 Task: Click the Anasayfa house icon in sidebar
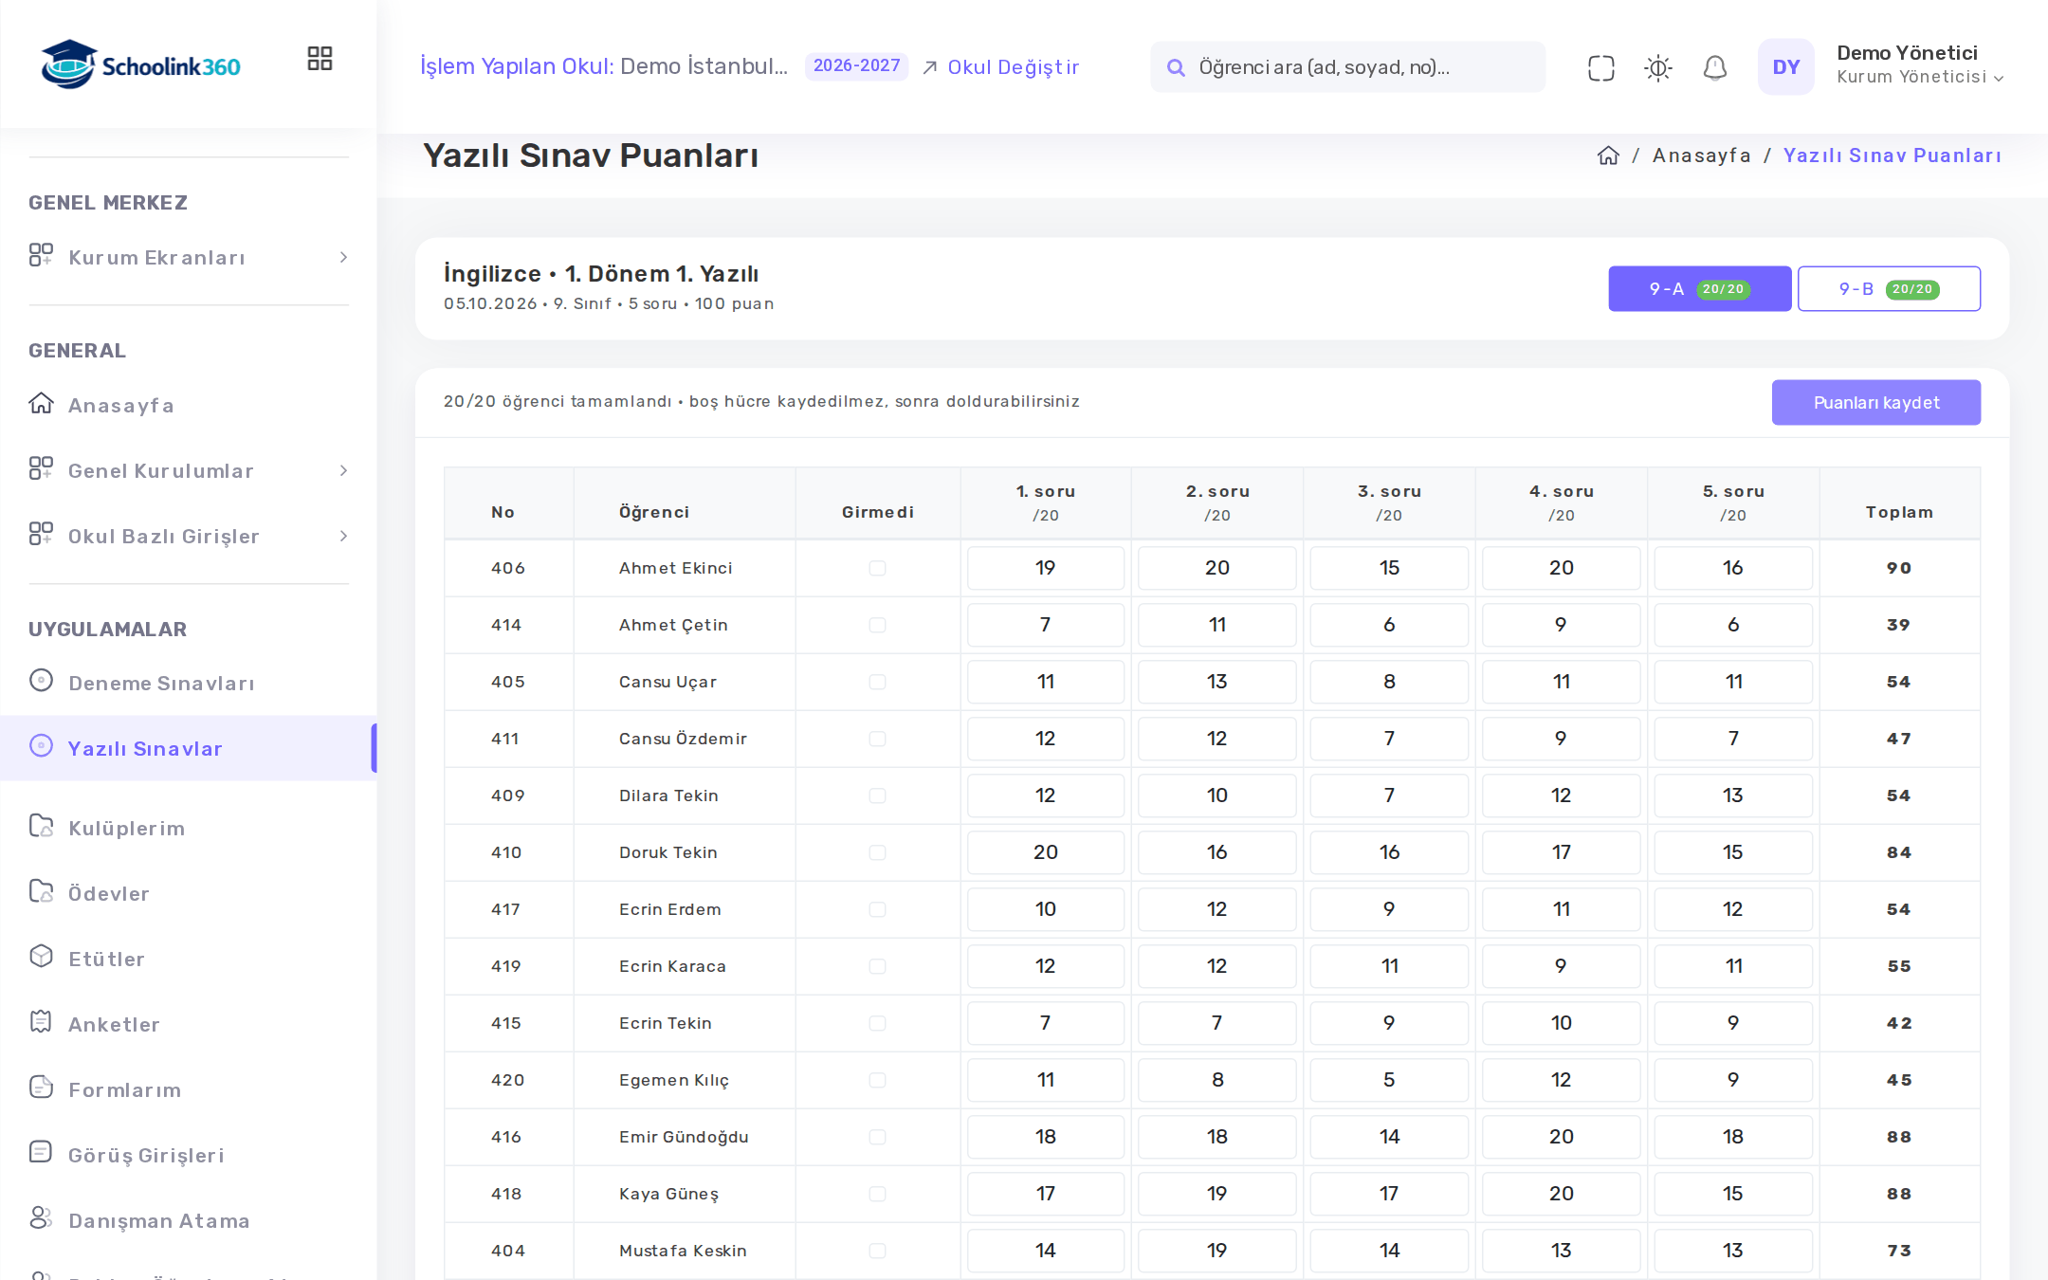pyautogui.click(x=41, y=404)
